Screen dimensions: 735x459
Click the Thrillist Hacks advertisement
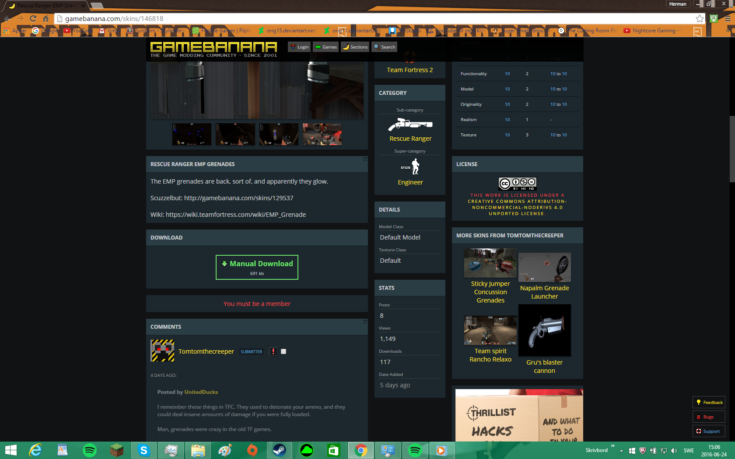tap(519, 415)
